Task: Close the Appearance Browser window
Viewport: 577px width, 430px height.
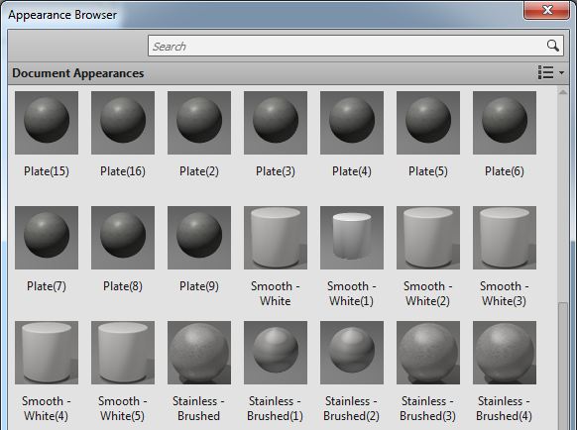Action: (x=547, y=10)
